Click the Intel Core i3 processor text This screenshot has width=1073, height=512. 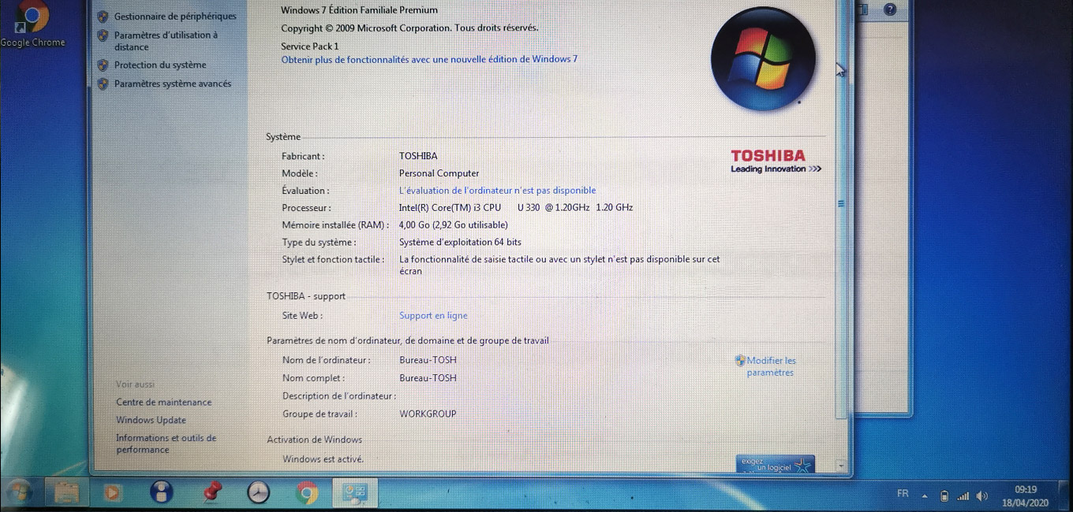pyautogui.click(x=516, y=208)
